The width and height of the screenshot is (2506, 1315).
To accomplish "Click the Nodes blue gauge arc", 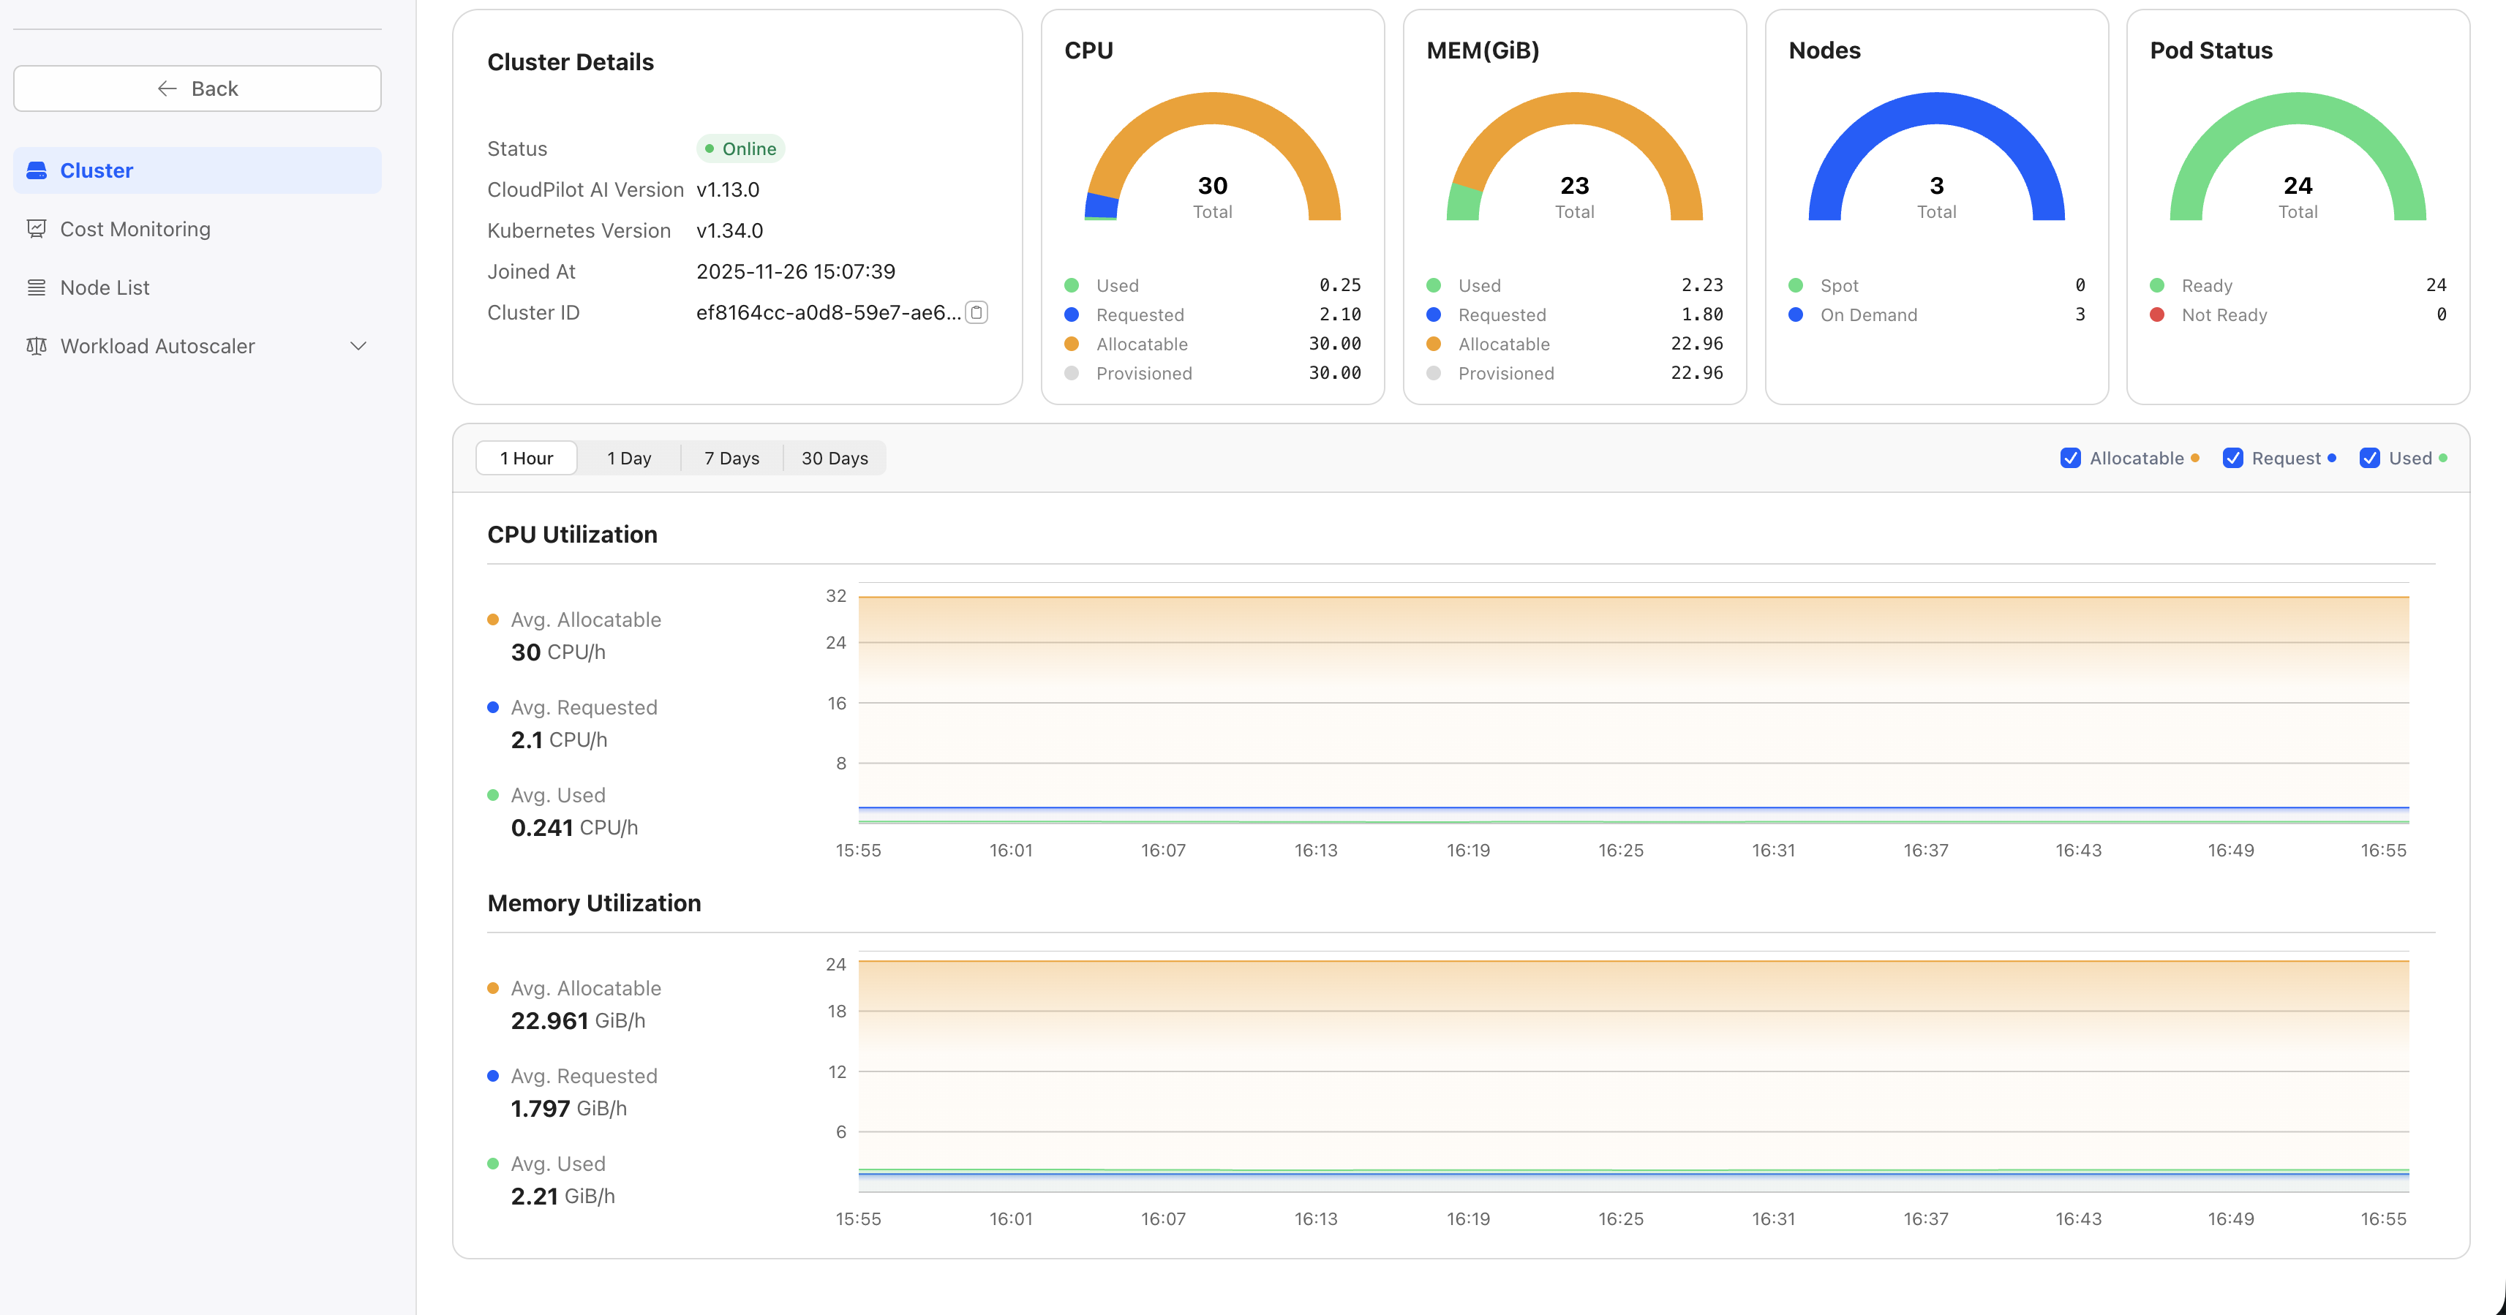I will [x=1936, y=109].
